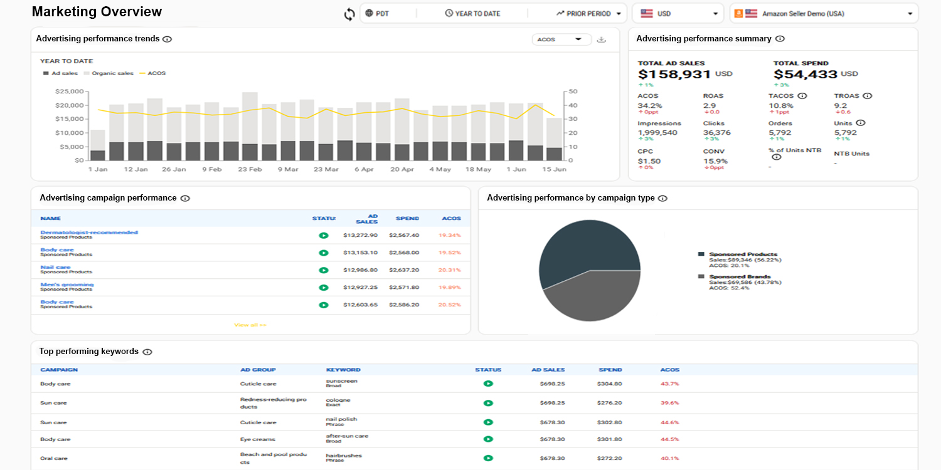941x470 pixels.
Task: Click info icon beside Advertising campaign performance
Action: 185,199
